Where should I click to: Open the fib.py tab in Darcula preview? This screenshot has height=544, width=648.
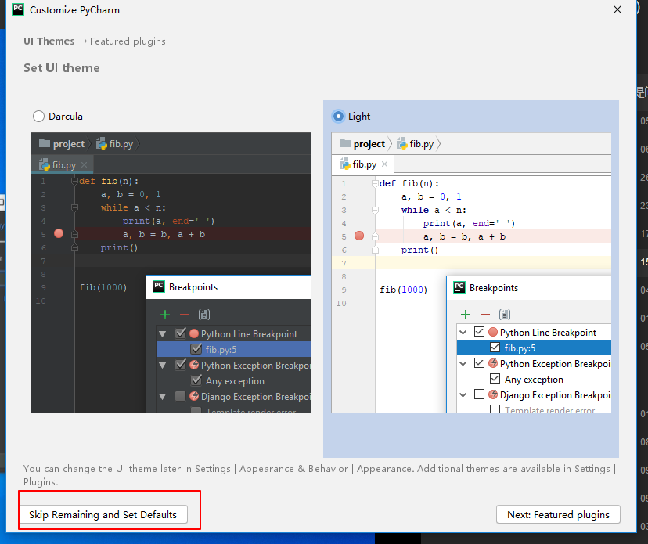(x=63, y=165)
